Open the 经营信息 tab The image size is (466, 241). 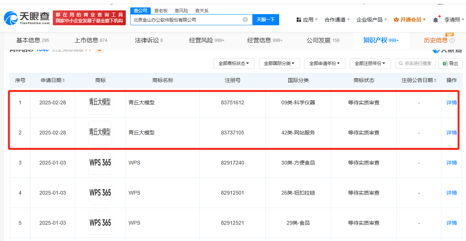265,40
